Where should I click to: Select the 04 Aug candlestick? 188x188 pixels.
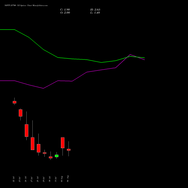click(x=69, y=150)
